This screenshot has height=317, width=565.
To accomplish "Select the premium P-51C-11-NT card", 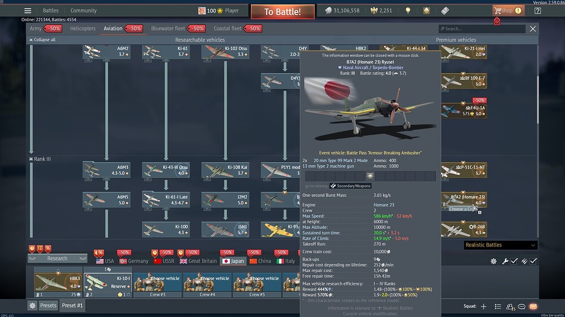I will click(x=464, y=170).
